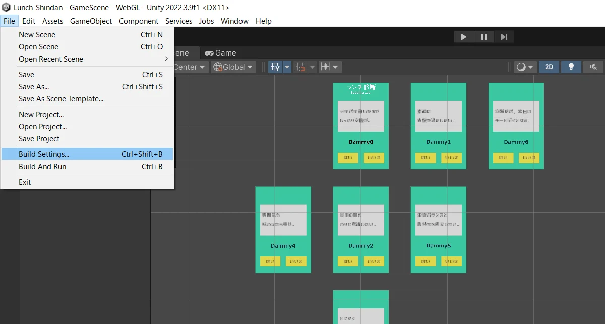Open the Window menu

(234, 21)
